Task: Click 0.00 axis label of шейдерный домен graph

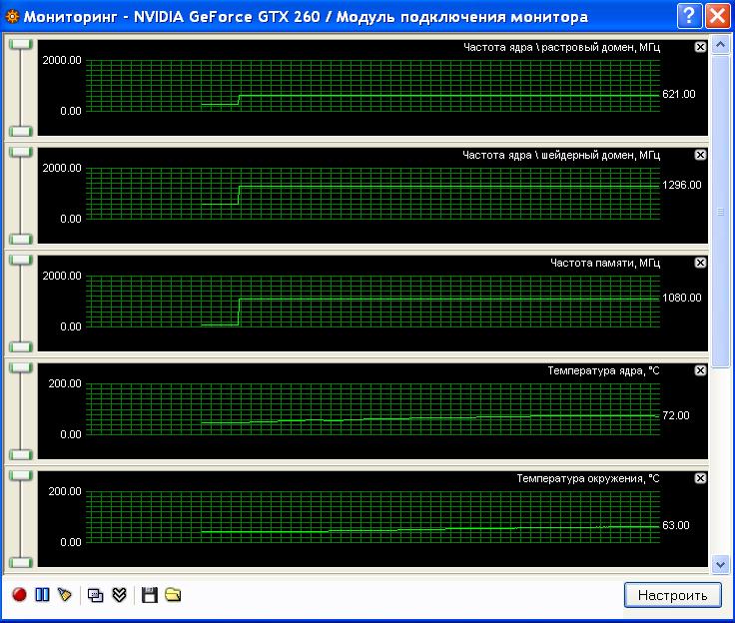Action: (71, 219)
